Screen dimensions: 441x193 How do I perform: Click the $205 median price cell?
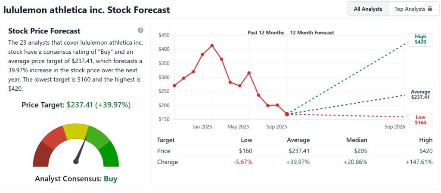(360, 151)
